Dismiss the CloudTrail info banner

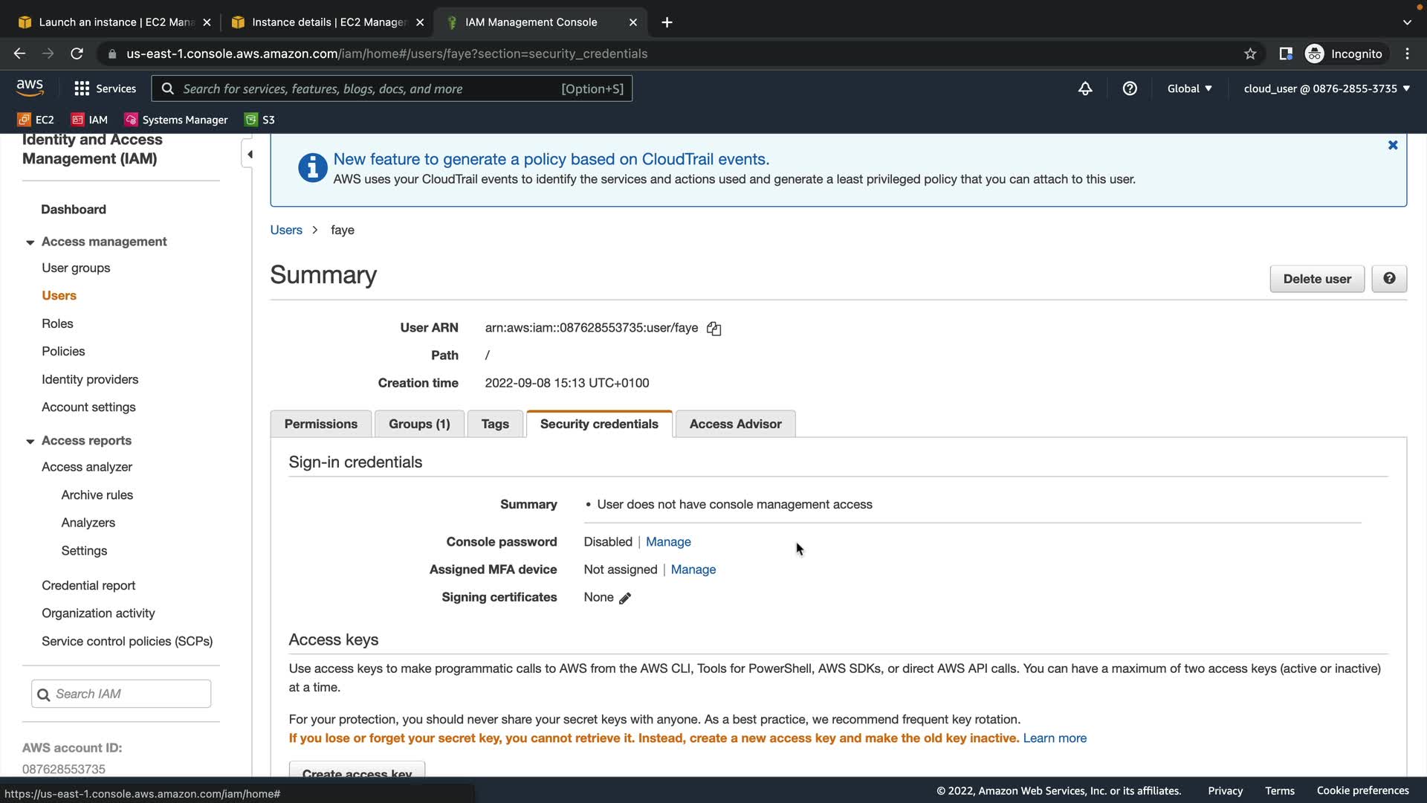click(x=1393, y=145)
